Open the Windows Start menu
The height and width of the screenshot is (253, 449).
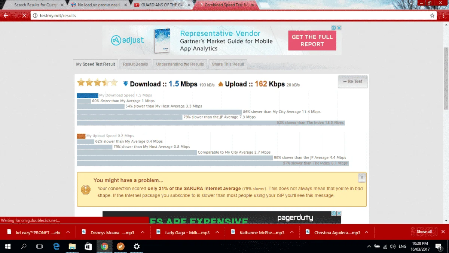pos(8,246)
